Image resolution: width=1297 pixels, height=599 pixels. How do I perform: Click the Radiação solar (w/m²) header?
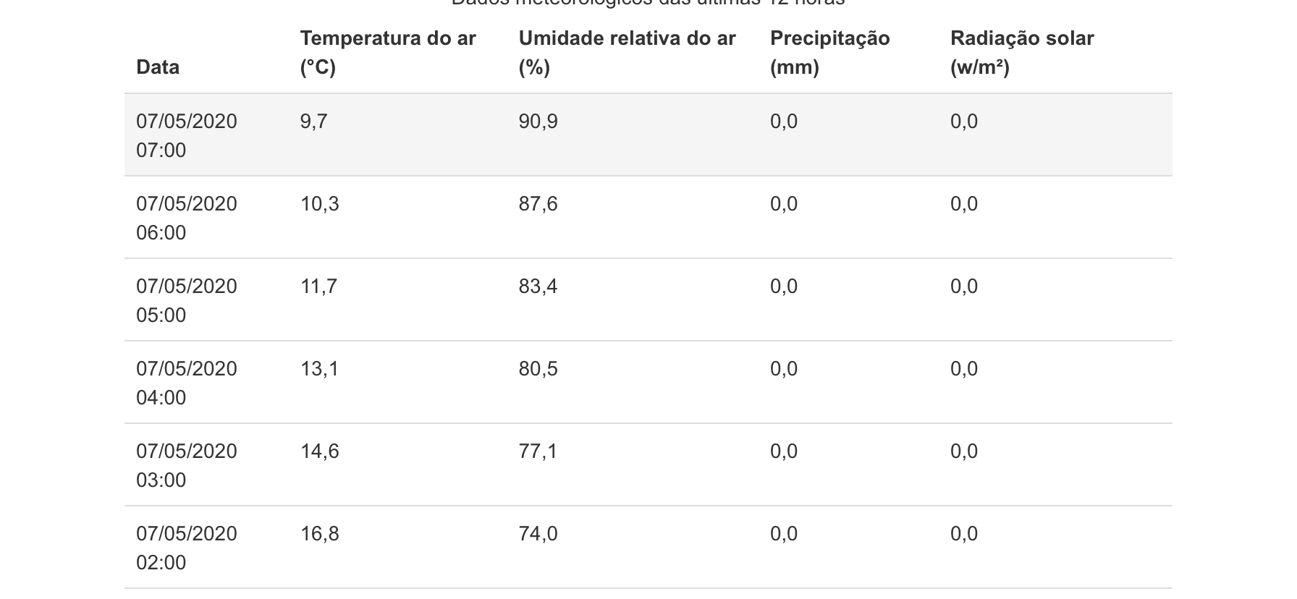[x=1022, y=53]
